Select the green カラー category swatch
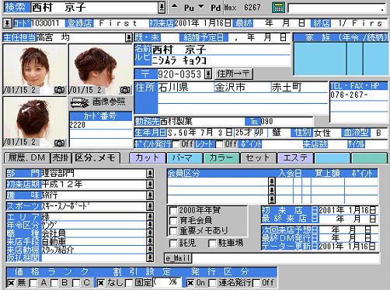 [x=221, y=158]
